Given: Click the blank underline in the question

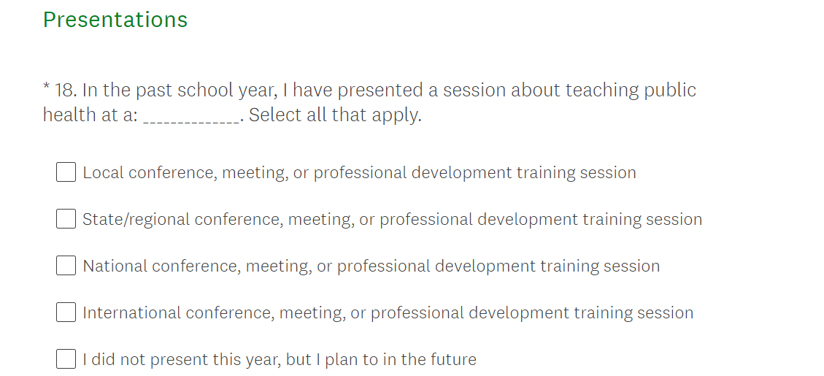Looking at the screenshot, I should [191, 117].
